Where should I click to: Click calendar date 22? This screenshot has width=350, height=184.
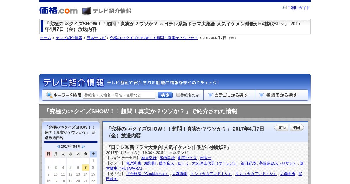[93, 181]
